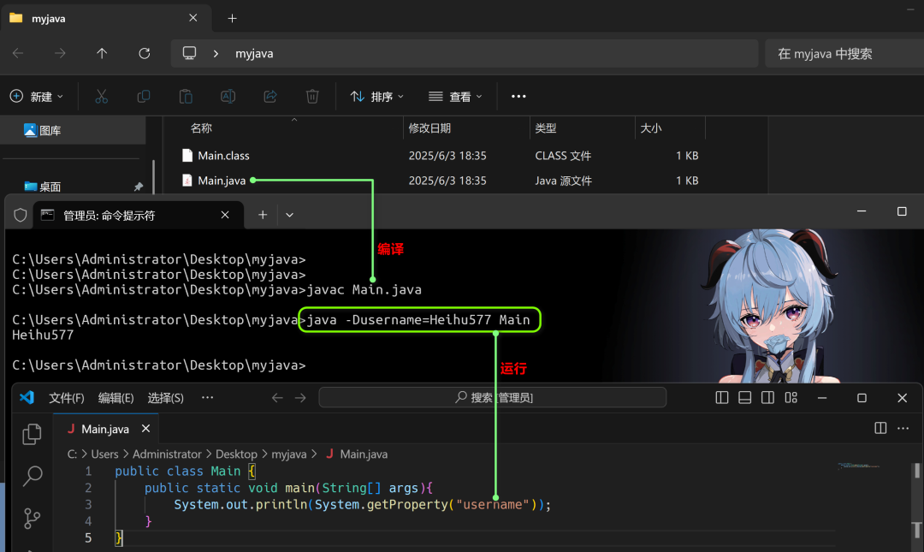Open Customize Layout in VS Code
Screen dimensions: 924x552
click(791, 397)
